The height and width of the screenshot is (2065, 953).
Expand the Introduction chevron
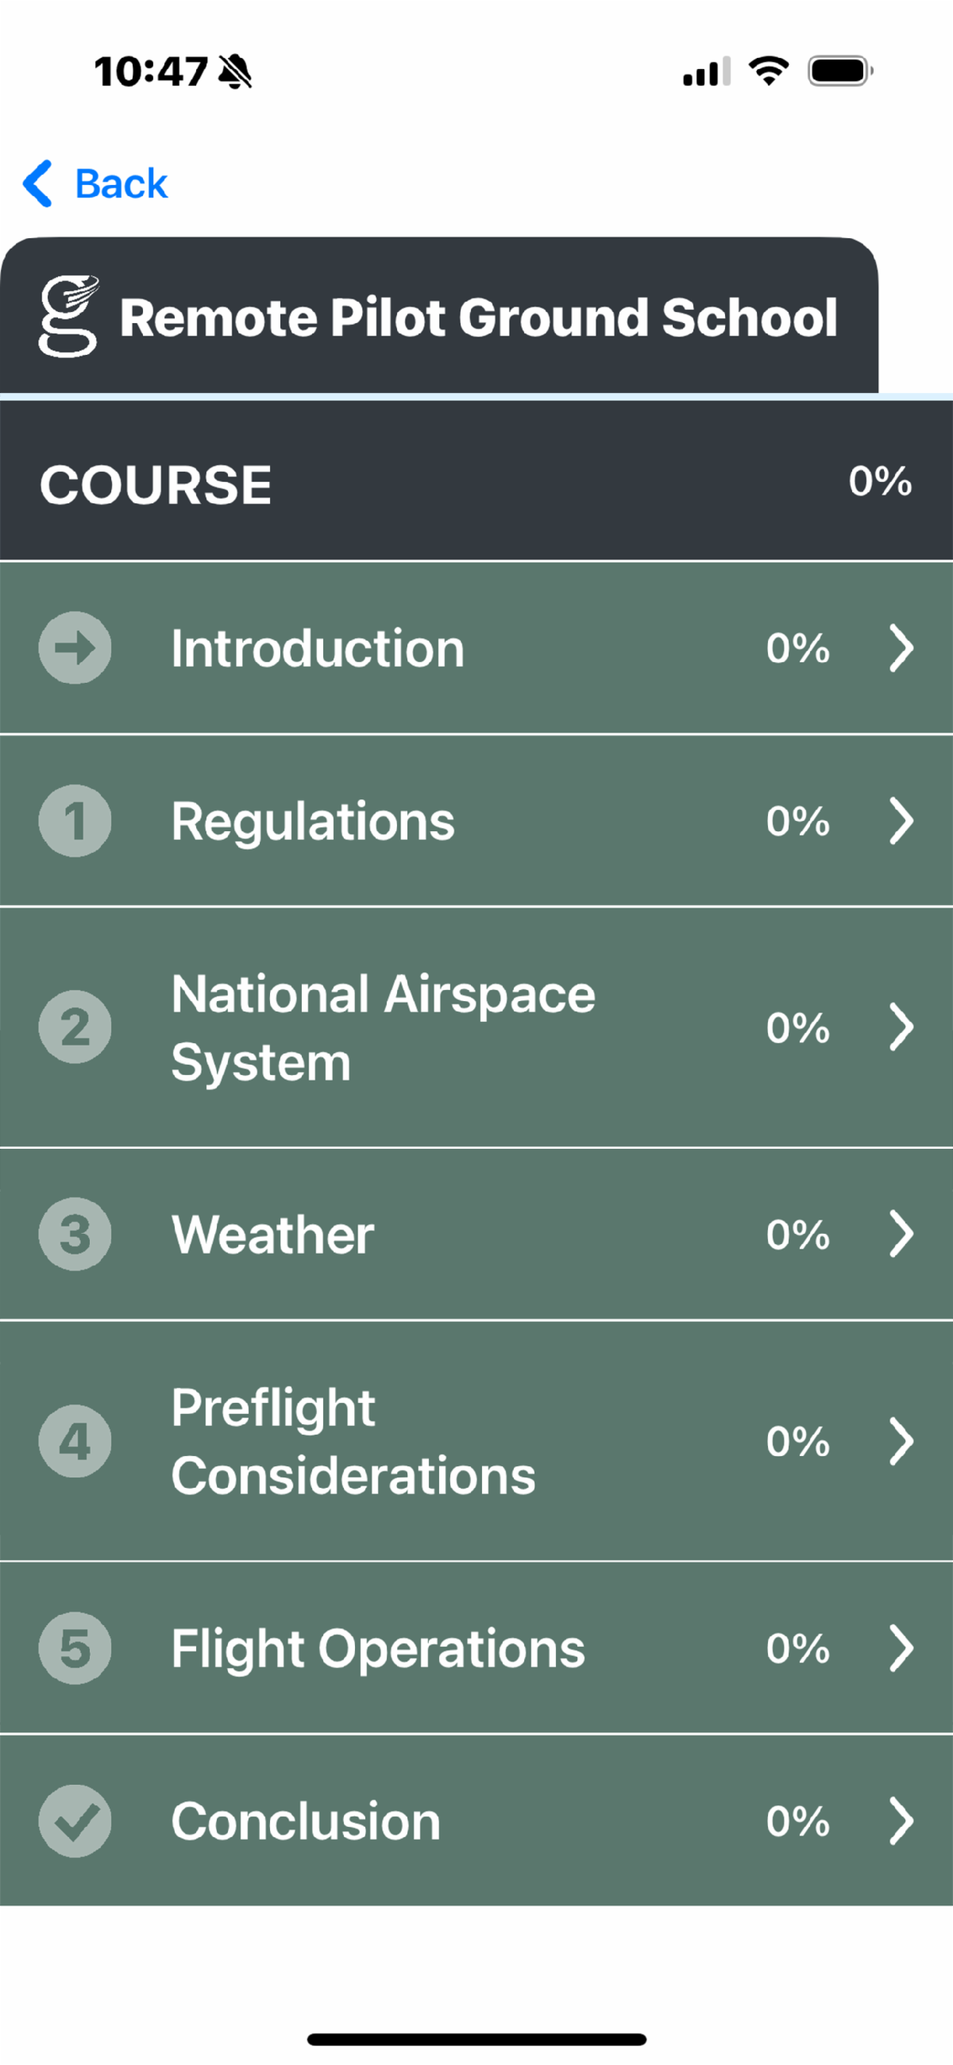coord(901,648)
